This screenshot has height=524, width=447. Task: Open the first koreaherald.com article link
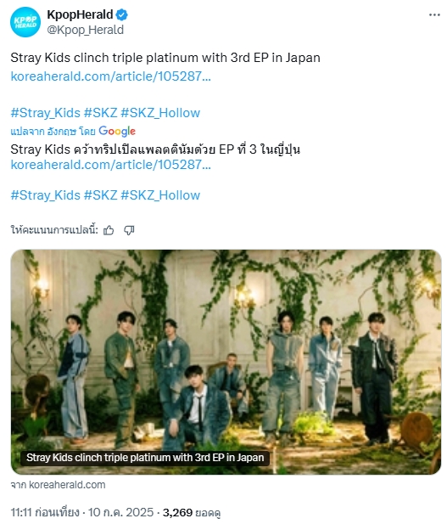pyautogui.click(x=111, y=76)
